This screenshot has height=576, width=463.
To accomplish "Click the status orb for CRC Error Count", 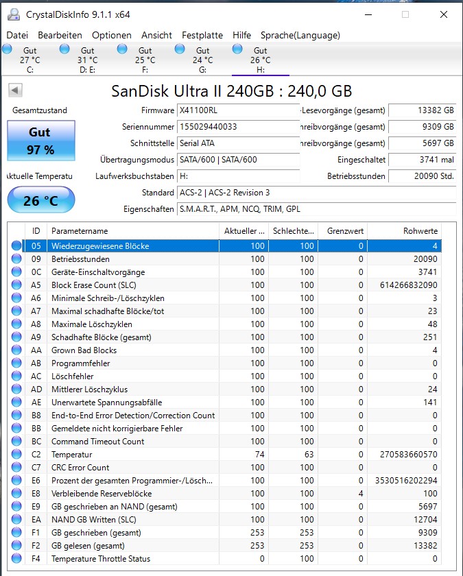I will pos(16,467).
